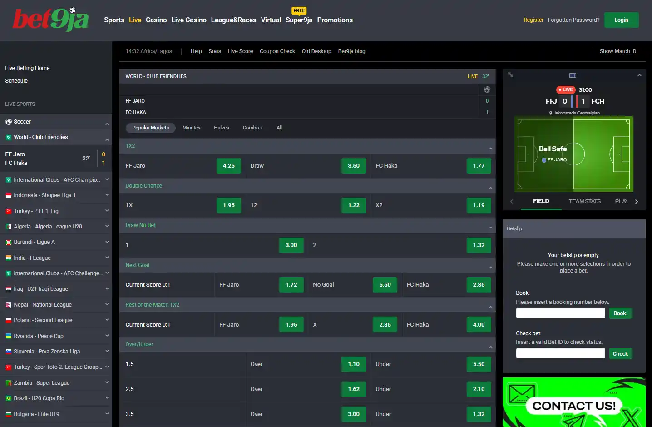
Task: Show next tracker tabs with right arrow
Action: point(636,202)
